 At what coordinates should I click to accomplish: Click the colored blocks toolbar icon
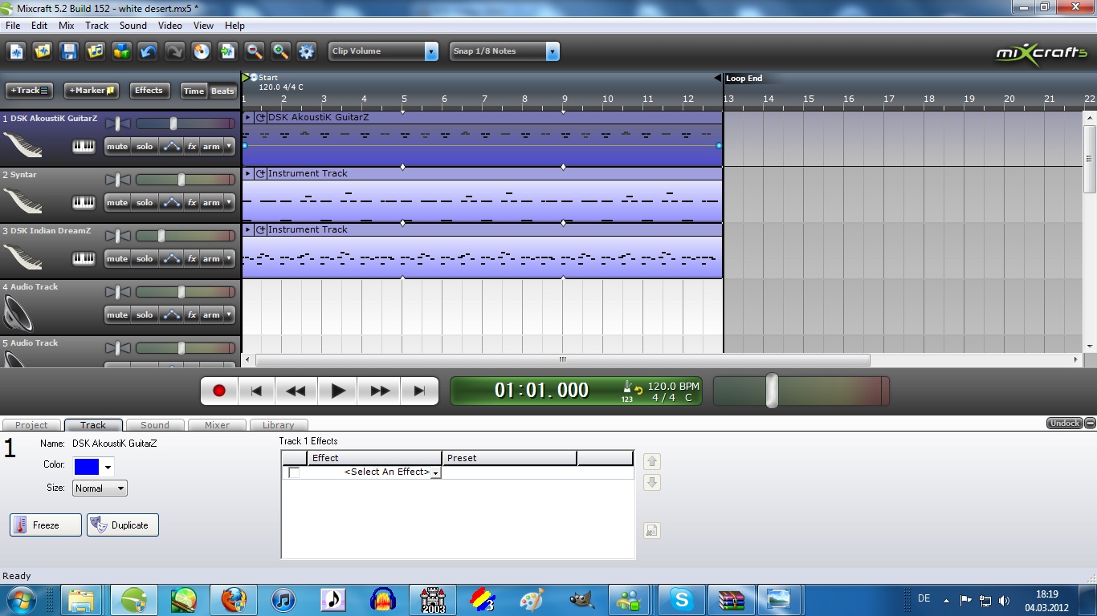pyautogui.click(x=122, y=51)
